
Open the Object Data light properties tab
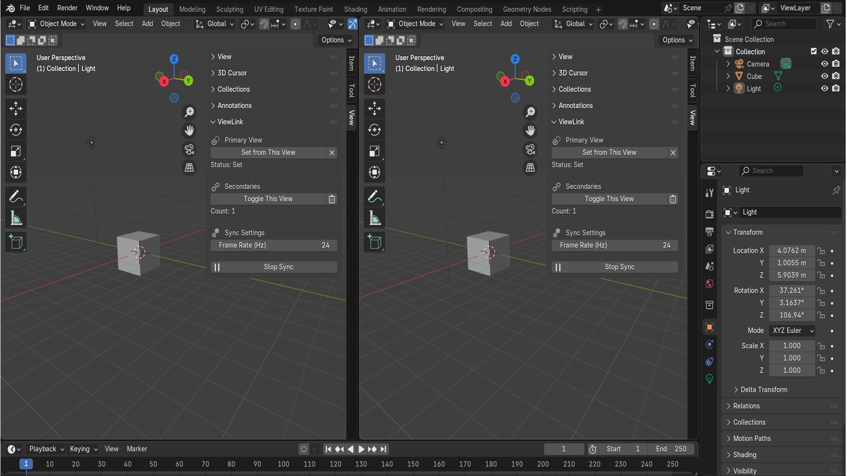[x=709, y=379]
